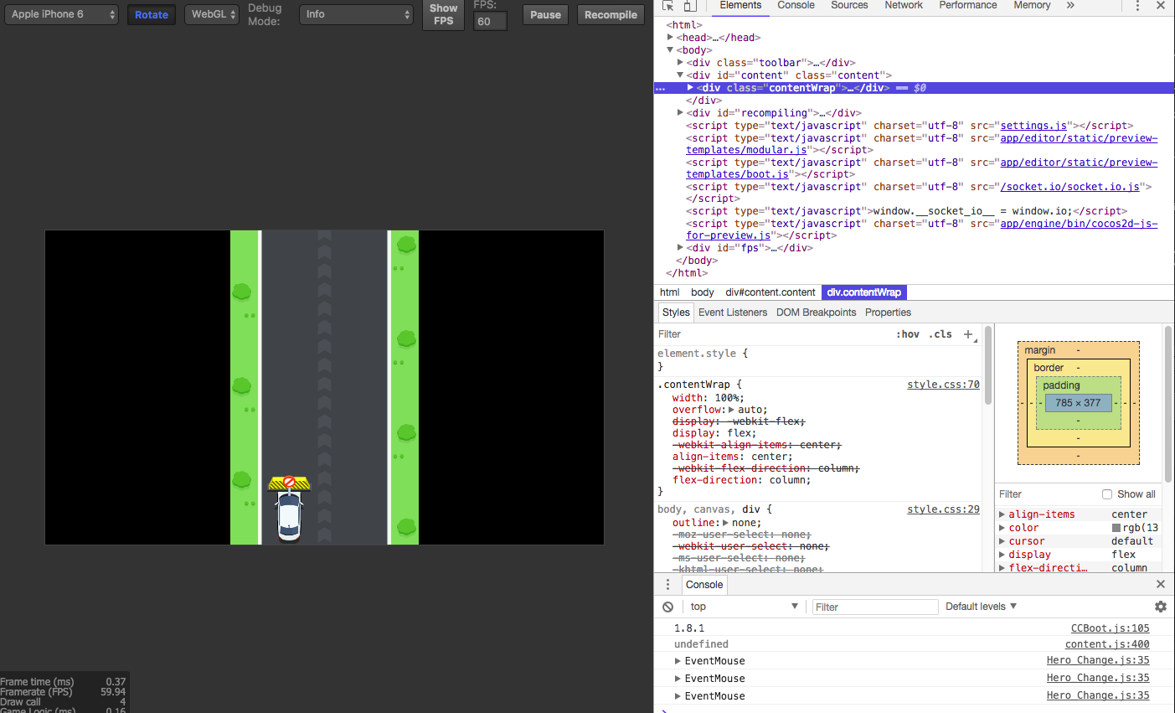The image size is (1175, 713).
Task: Open the Sources tab
Action: [x=849, y=6]
